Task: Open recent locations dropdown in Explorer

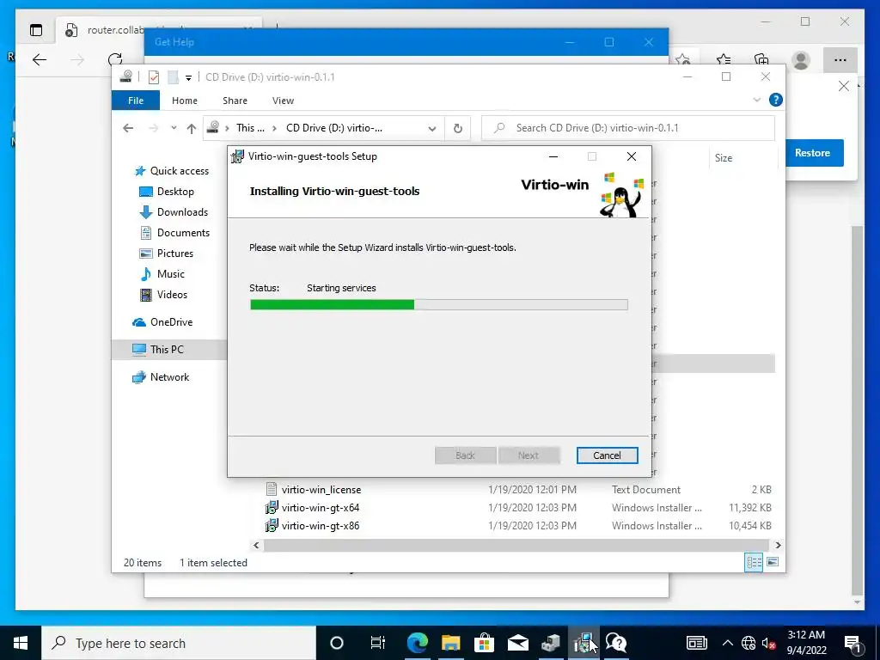Action: click(174, 128)
